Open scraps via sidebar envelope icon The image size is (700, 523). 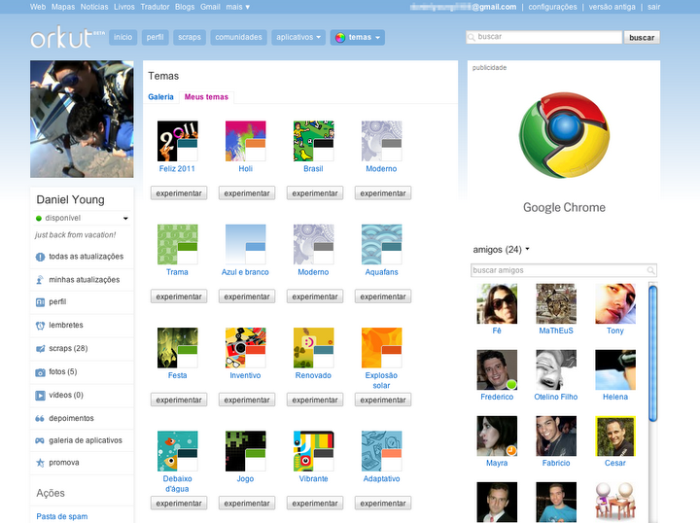pyautogui.click(x=40, y=349)
